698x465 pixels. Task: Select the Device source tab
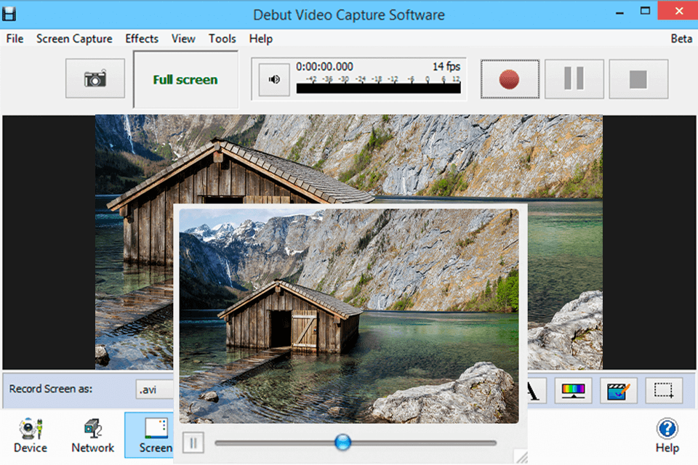tap(31, 436)
